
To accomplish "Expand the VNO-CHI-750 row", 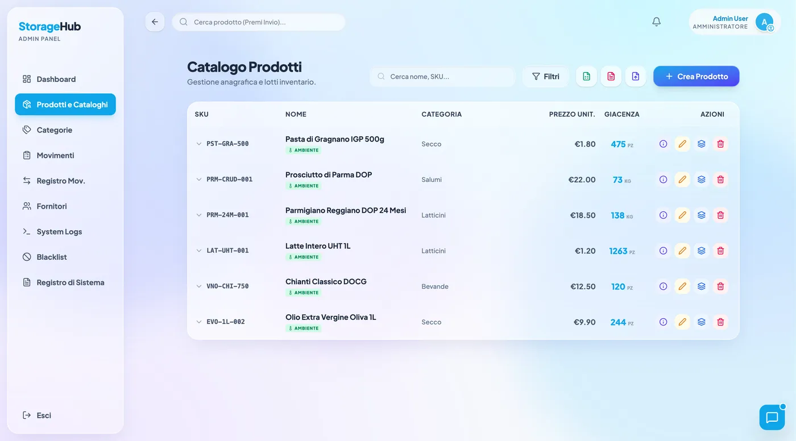I will pyautogui.click(x=199, y=286).
